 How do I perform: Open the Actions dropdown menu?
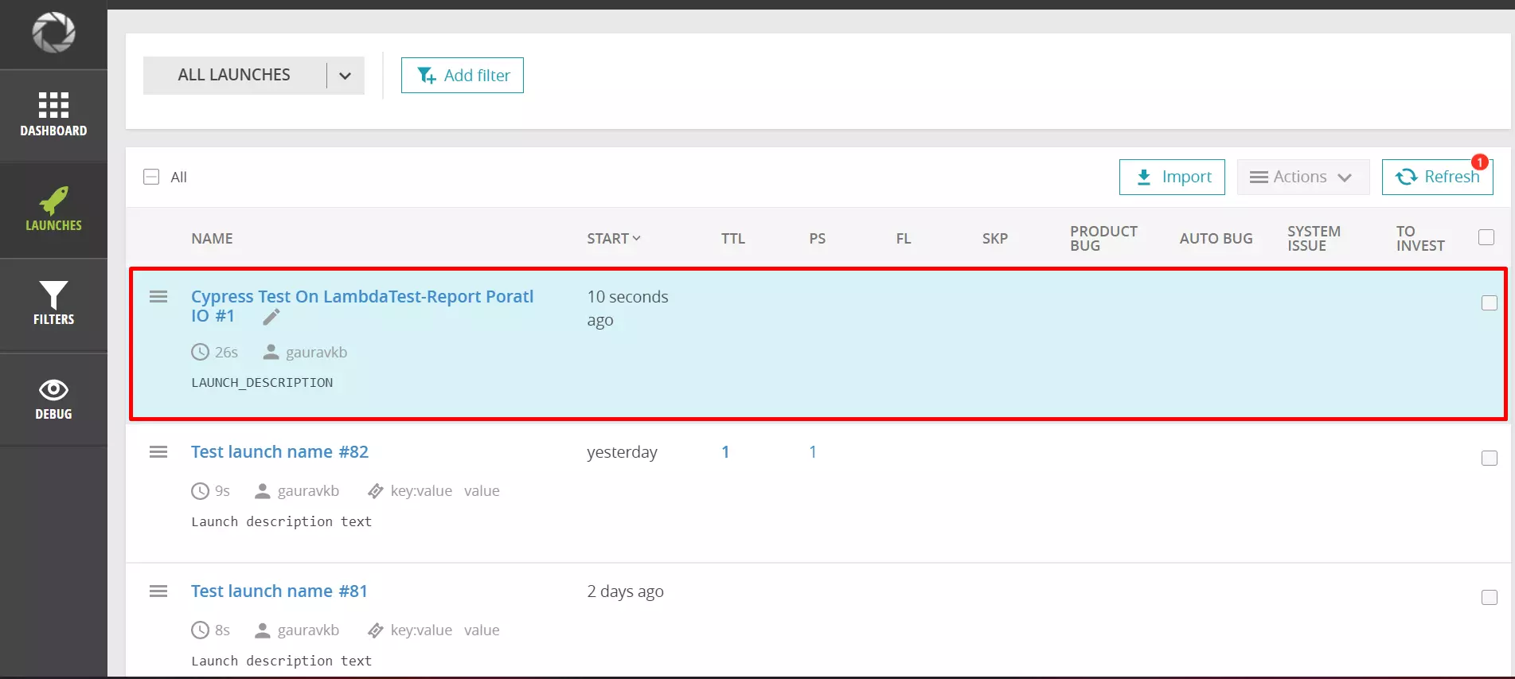click(1302, 177)
